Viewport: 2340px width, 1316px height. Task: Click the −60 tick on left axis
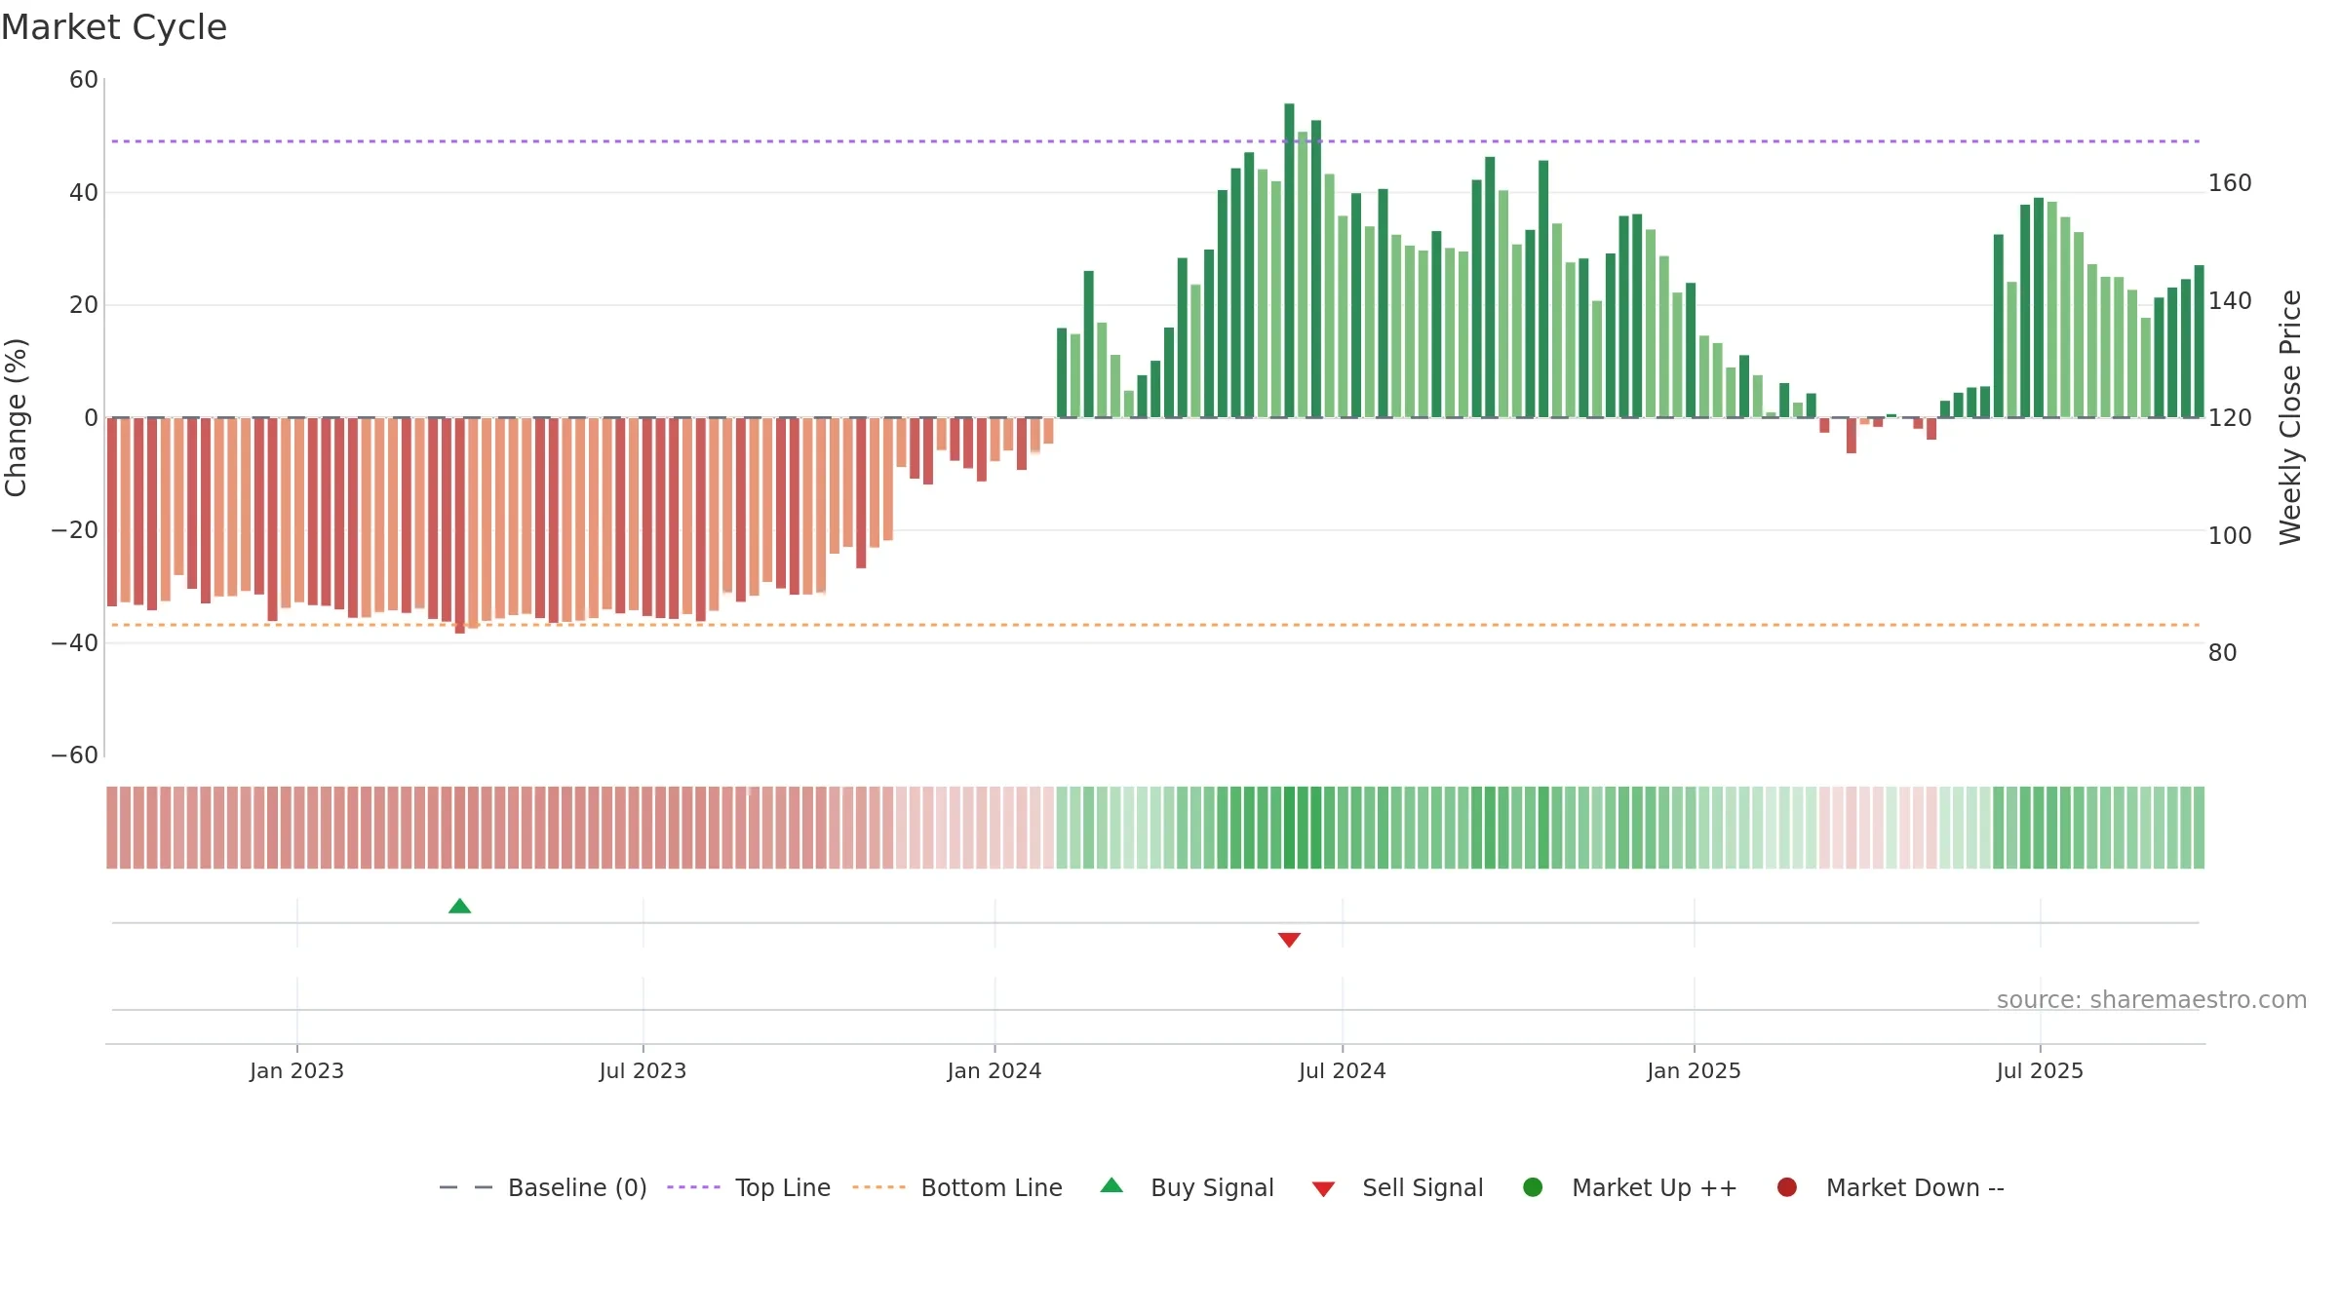click(75, 755)
